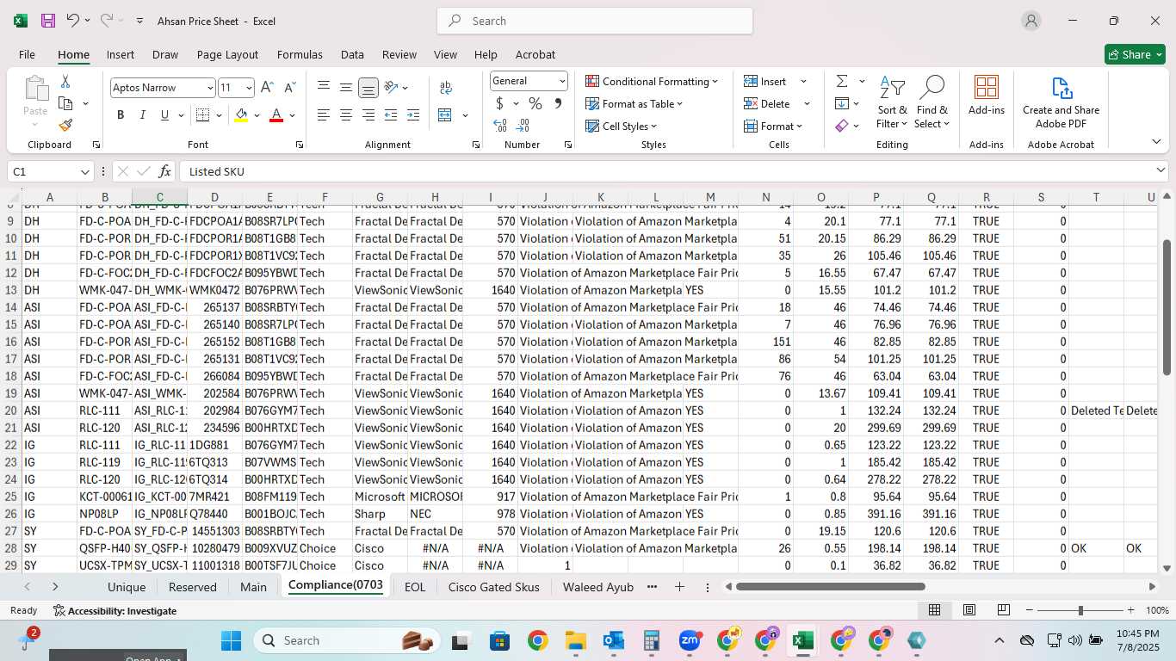Adjust the zoom slider handle

[x=1080, y=610]
